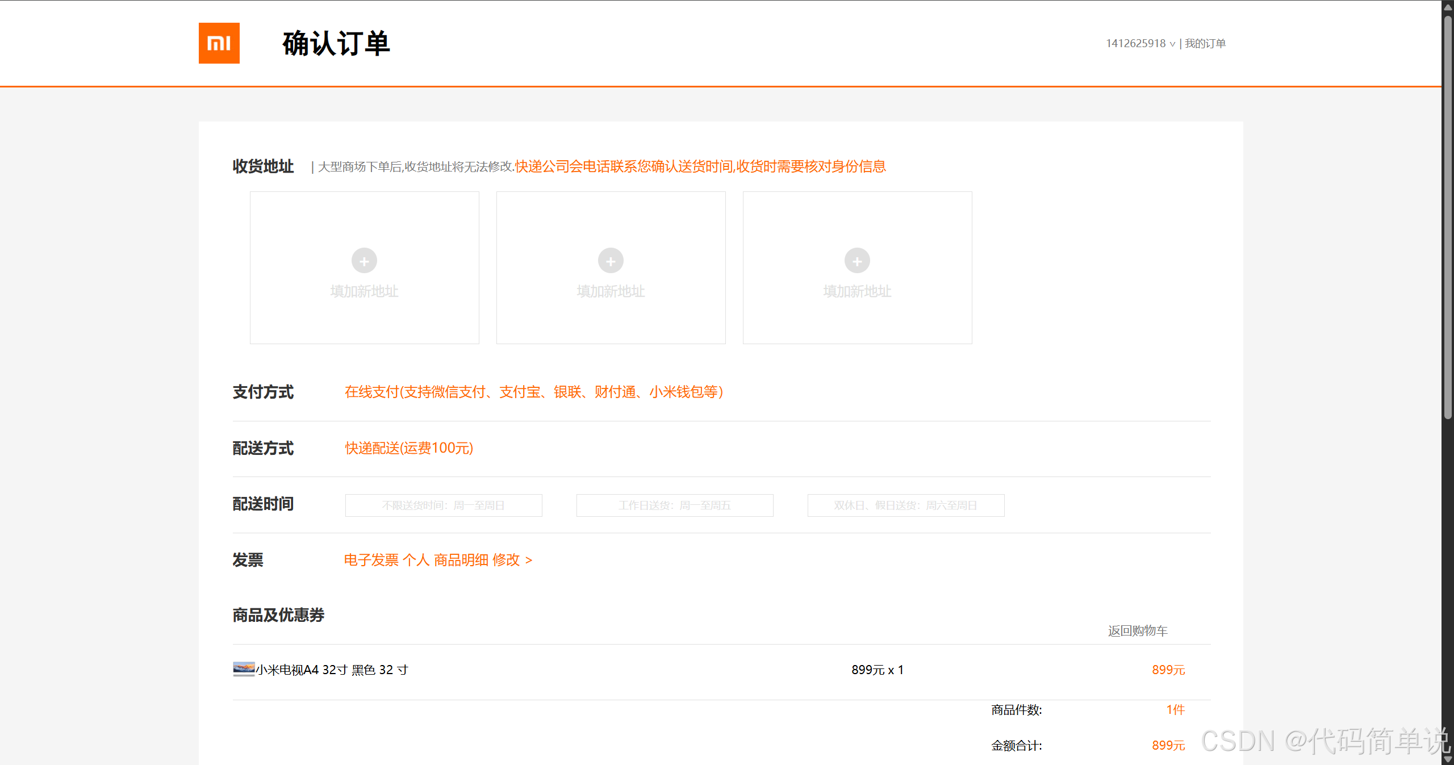Click the Xiaomi TV A4 product thumbnail

(244, 669)
